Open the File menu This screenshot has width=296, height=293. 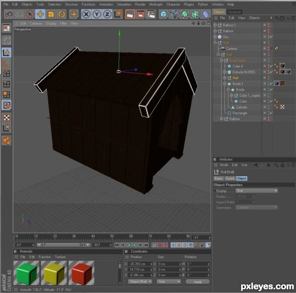click(6, 4)
